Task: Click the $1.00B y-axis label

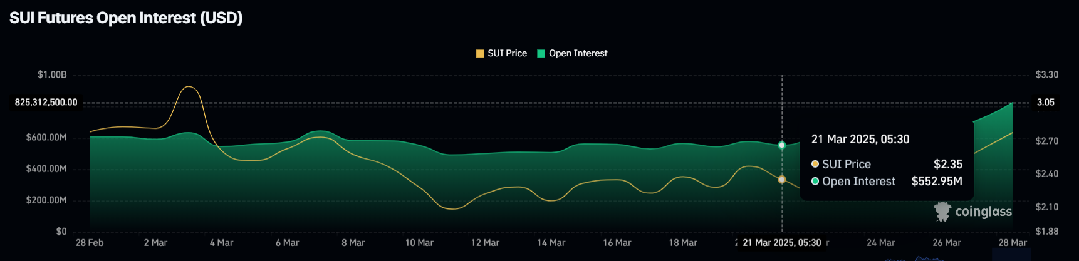Action: click(x=52, y=74)
